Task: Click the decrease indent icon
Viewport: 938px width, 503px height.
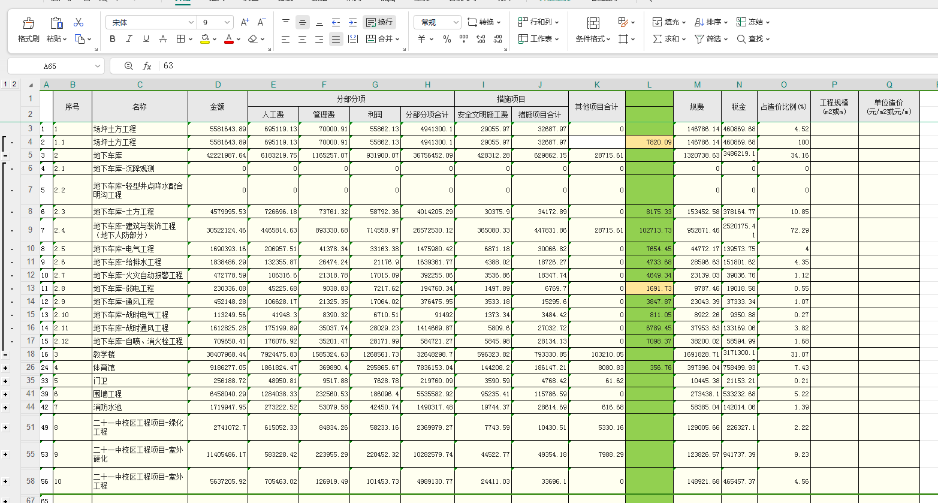Action: click(x=336, y=22)
